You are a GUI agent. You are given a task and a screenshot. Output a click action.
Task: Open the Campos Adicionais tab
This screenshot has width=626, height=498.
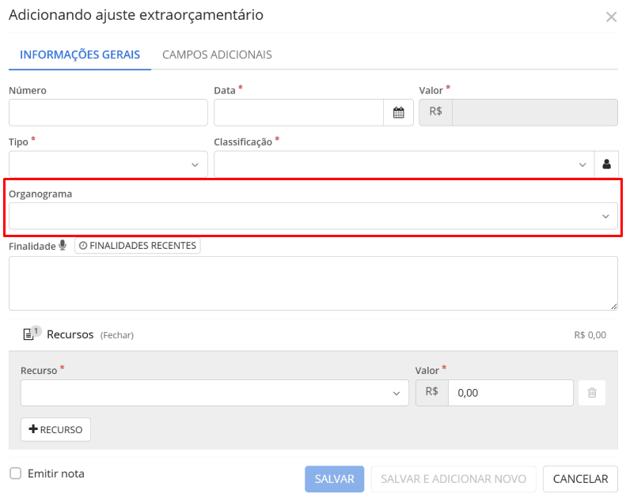click(x=217, y=55)
